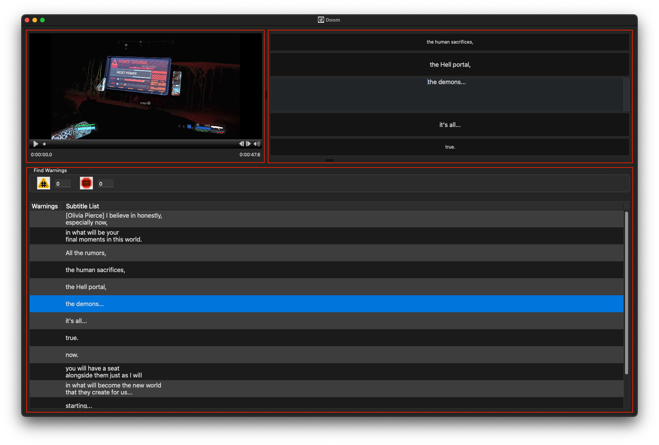This screenshot has height=445, width=659.
Task: Click the red warning count field
Action: 105,184
